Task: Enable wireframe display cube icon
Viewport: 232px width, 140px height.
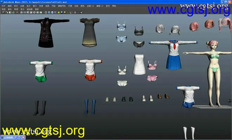Action: coord(46,12)
